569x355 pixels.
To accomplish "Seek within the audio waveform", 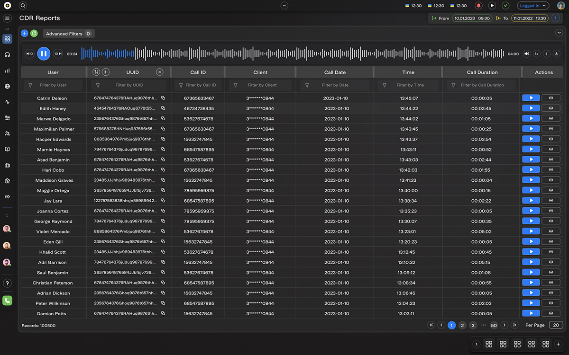I will (284, 54).
